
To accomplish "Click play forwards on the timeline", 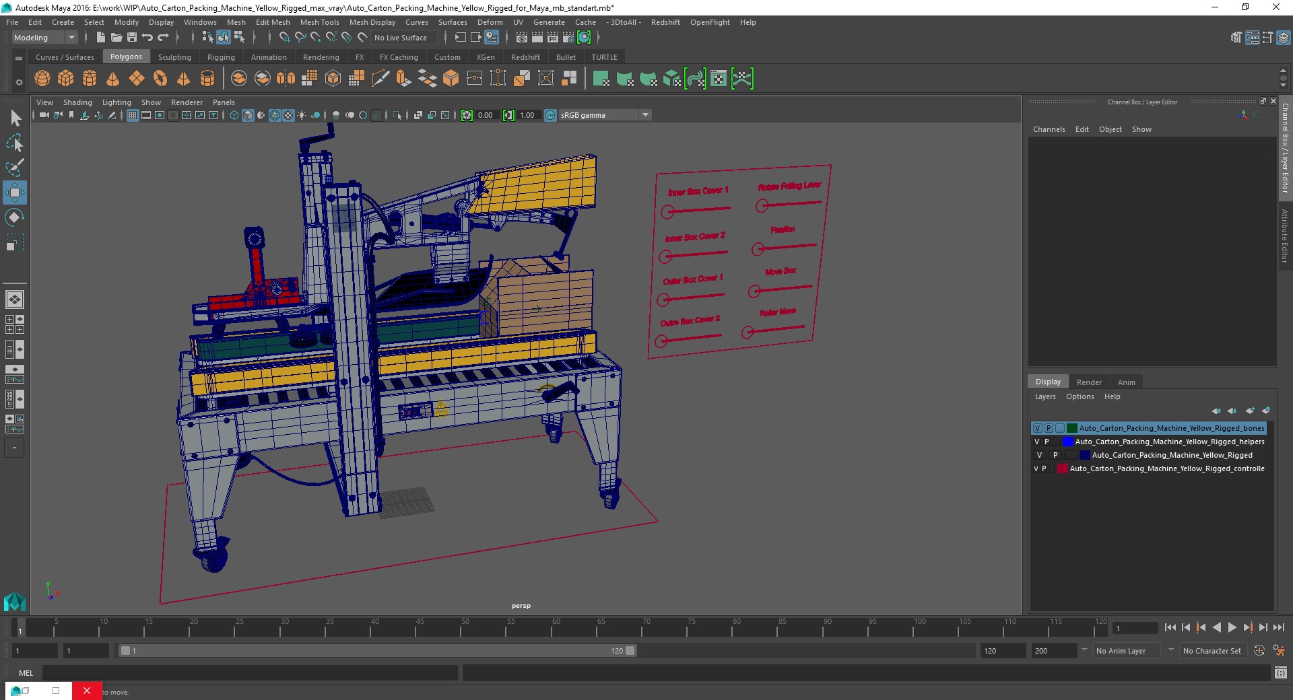I will (1232, 627).
